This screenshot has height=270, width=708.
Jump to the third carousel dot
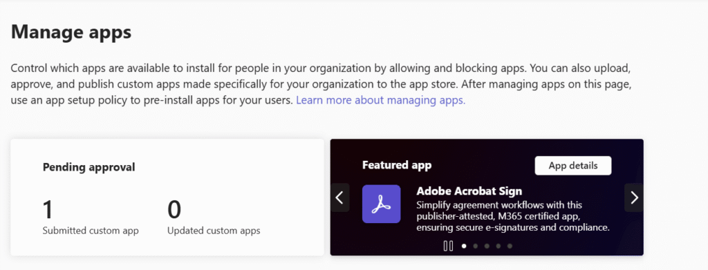click(487, 246)
